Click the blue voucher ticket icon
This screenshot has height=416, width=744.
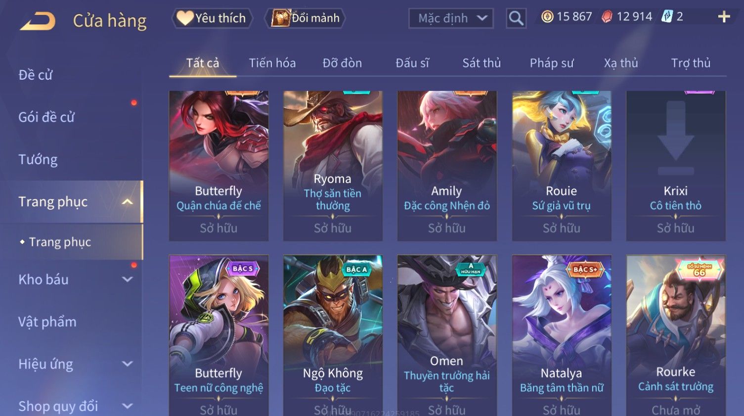tap(667, 17)
